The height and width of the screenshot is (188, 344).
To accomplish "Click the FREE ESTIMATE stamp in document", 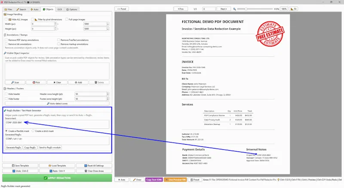I will pos(270,33).
